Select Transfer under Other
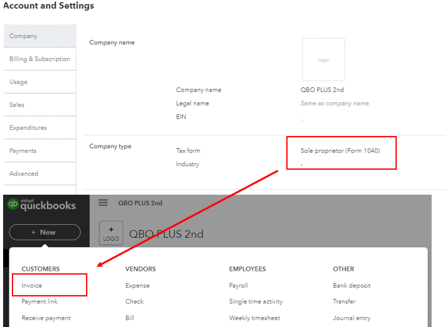The width and height of the screenshot is (446, 327). 344,301
